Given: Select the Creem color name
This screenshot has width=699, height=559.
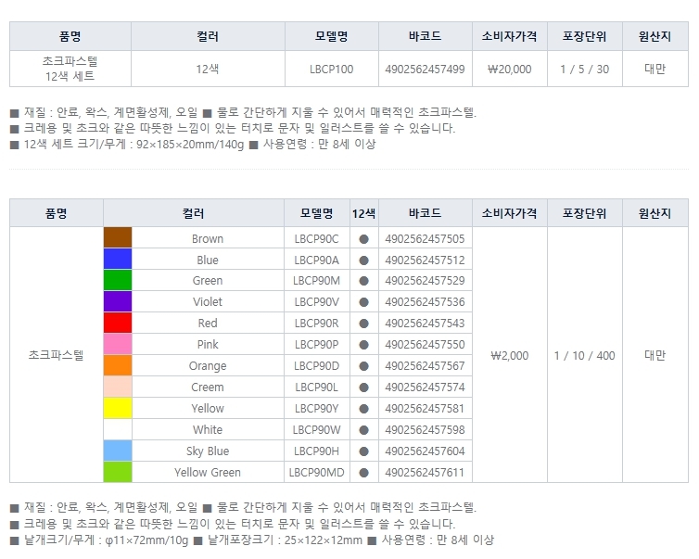Looking at the screenshot, I should [x=208, y=387].
